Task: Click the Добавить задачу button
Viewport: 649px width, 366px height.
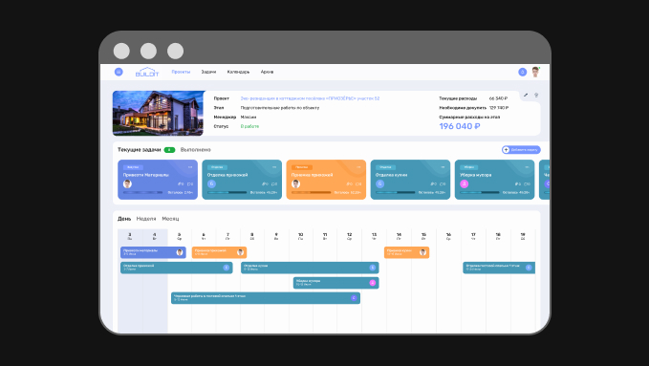Action: pyautogui.click(x=521, y=149)
